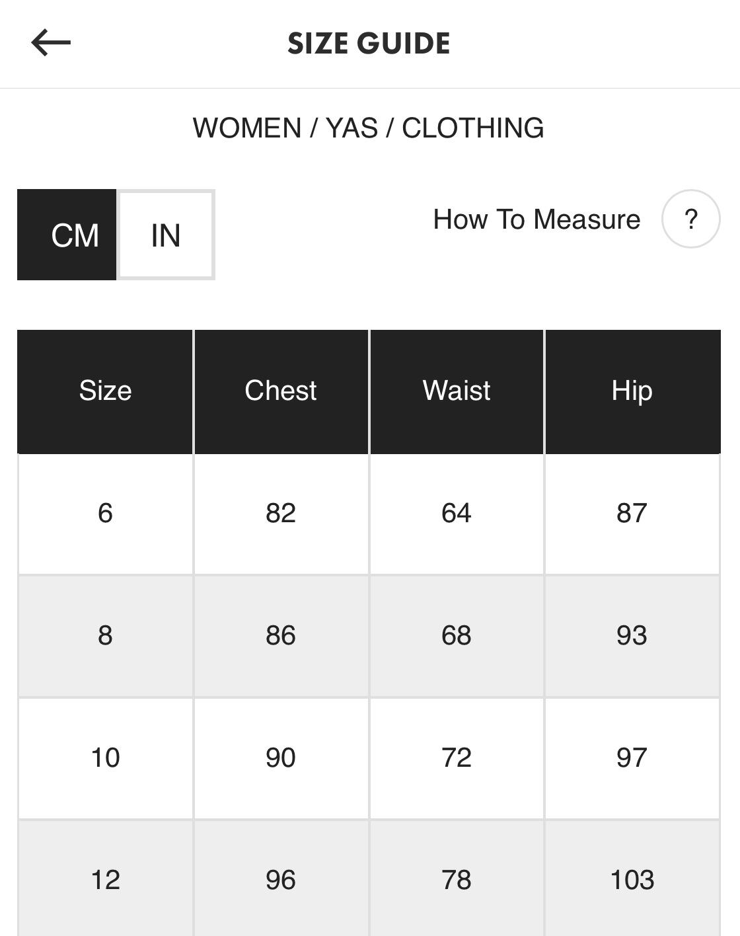Click the Waist column header
Image resolution: width=740 pixels, height=936 pixels.
coord(457,391)
